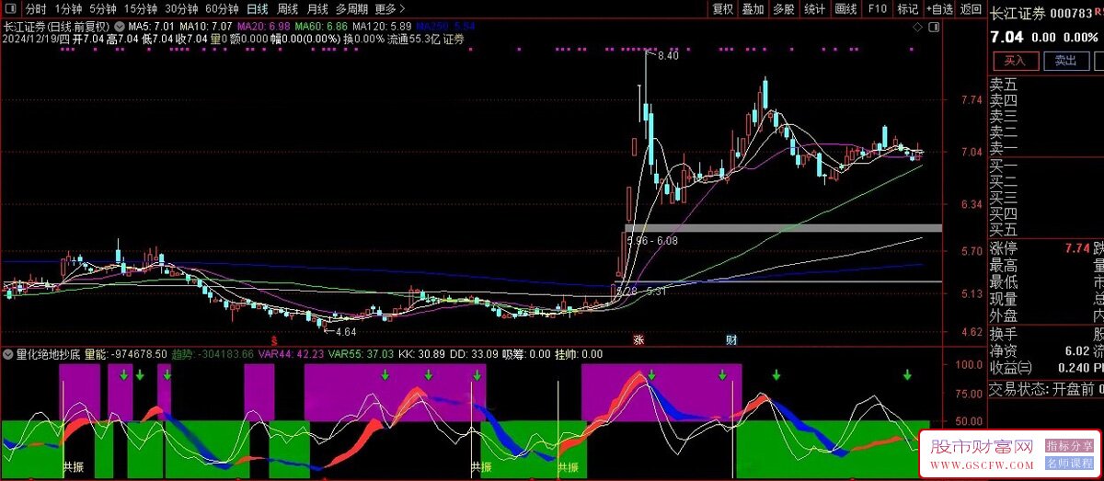Select the 日线 daily chart
The image size is (1104, 481).
(x=257, y=9)
